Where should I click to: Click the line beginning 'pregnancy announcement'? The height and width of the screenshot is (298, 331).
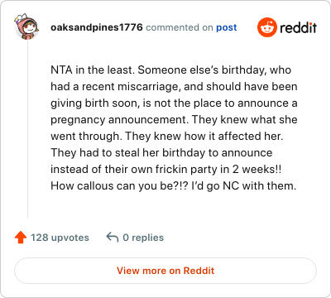click(x=174, y=120)
